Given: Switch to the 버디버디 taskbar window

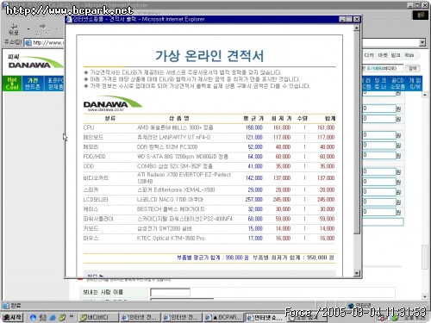Looking at the screenshot, I should pos(98,317).
